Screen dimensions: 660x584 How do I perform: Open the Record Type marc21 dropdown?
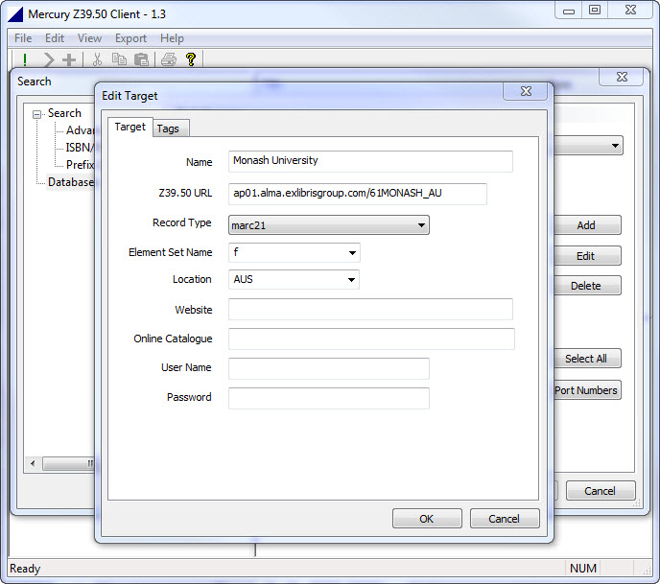coord(329,225)
